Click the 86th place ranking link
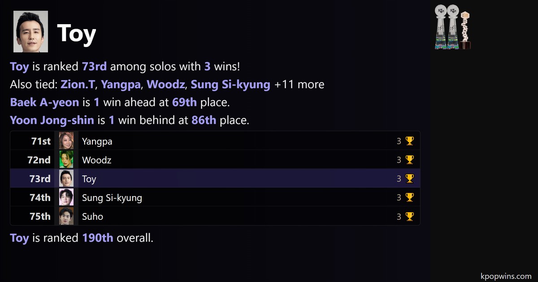The image size is (538, 282). (x=204, y=120)
